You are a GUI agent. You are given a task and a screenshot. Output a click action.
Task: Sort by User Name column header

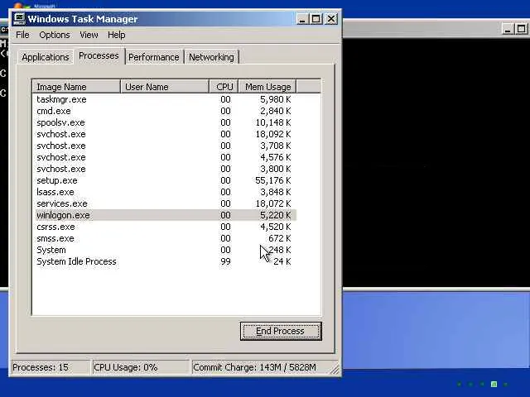pos(165,87)
